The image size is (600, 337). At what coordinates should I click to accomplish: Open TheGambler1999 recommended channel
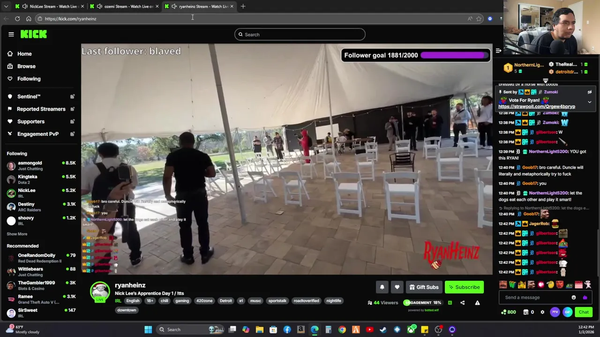tap(41, 286)
